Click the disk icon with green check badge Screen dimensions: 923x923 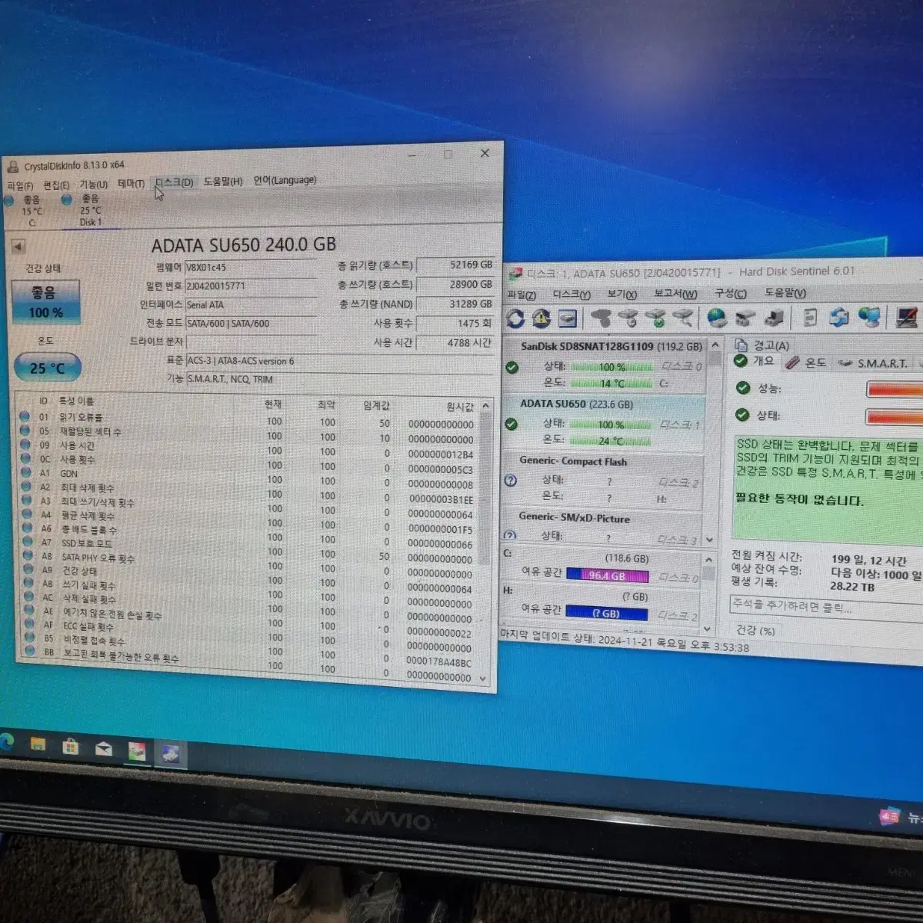click(x=656, y=318)
